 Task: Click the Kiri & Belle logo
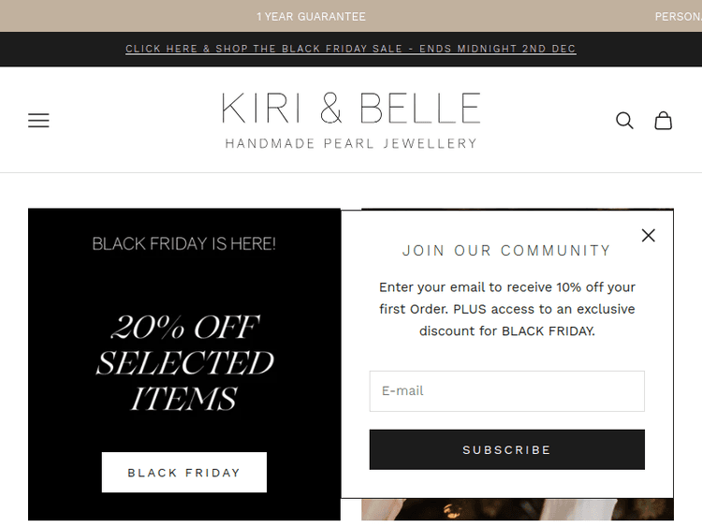coord(351,110)
